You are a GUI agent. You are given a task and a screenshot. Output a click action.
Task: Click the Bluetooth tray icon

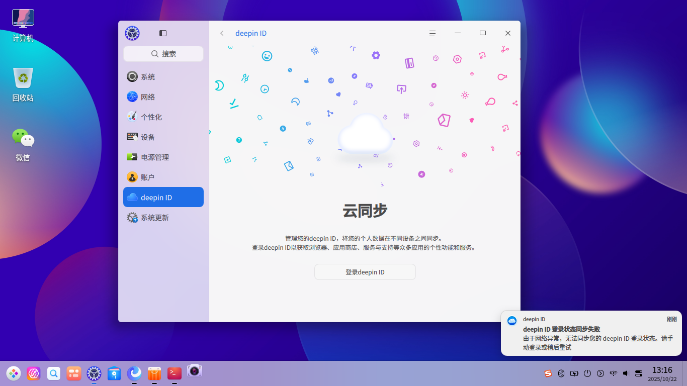pyautogui.click(x=561, y=373)
